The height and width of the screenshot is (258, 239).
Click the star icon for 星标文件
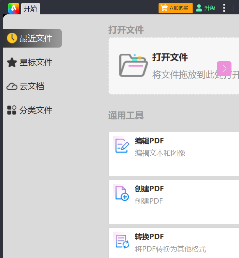coord(12,62)
